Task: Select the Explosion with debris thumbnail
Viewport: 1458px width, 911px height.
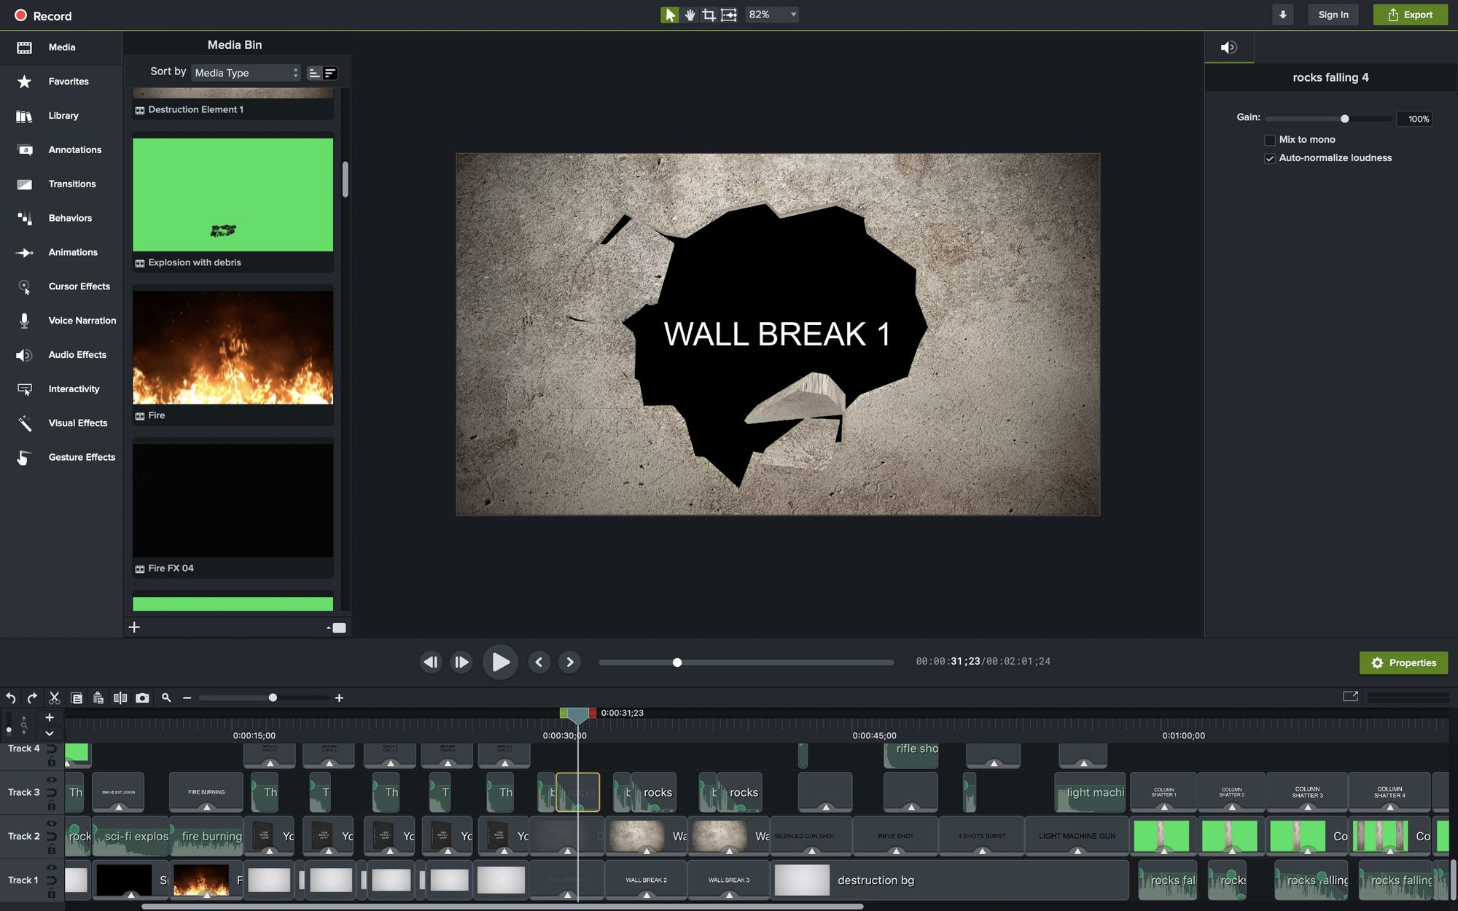Action: click(233, 195)
